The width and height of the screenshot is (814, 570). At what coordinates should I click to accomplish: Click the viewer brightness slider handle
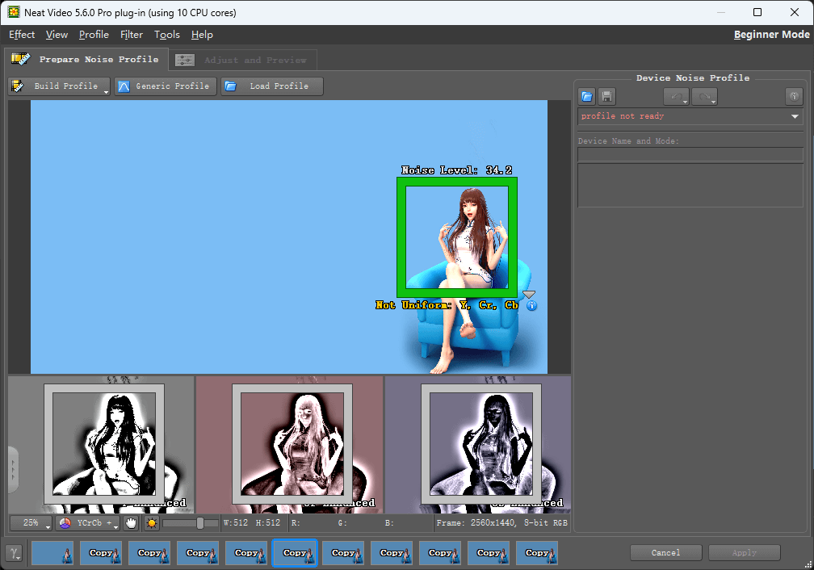[200, 523]
